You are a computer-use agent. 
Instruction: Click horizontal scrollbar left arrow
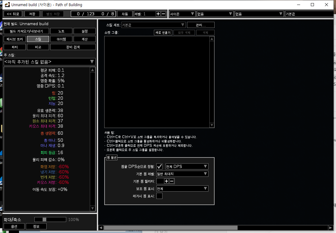click(x=101, y=228)
